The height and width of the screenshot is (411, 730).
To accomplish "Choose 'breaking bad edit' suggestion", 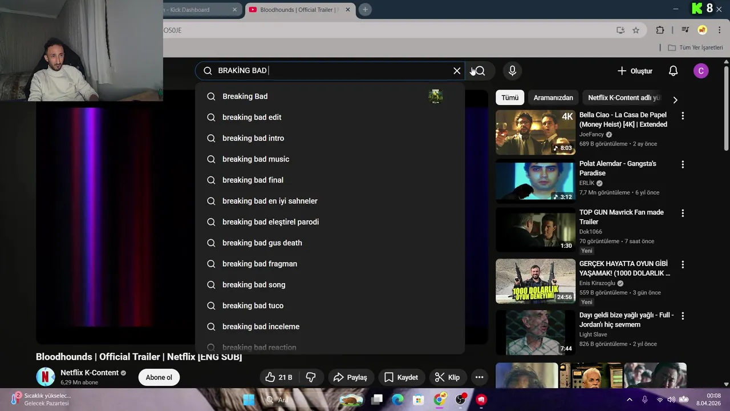I will [x=330, y=117].
